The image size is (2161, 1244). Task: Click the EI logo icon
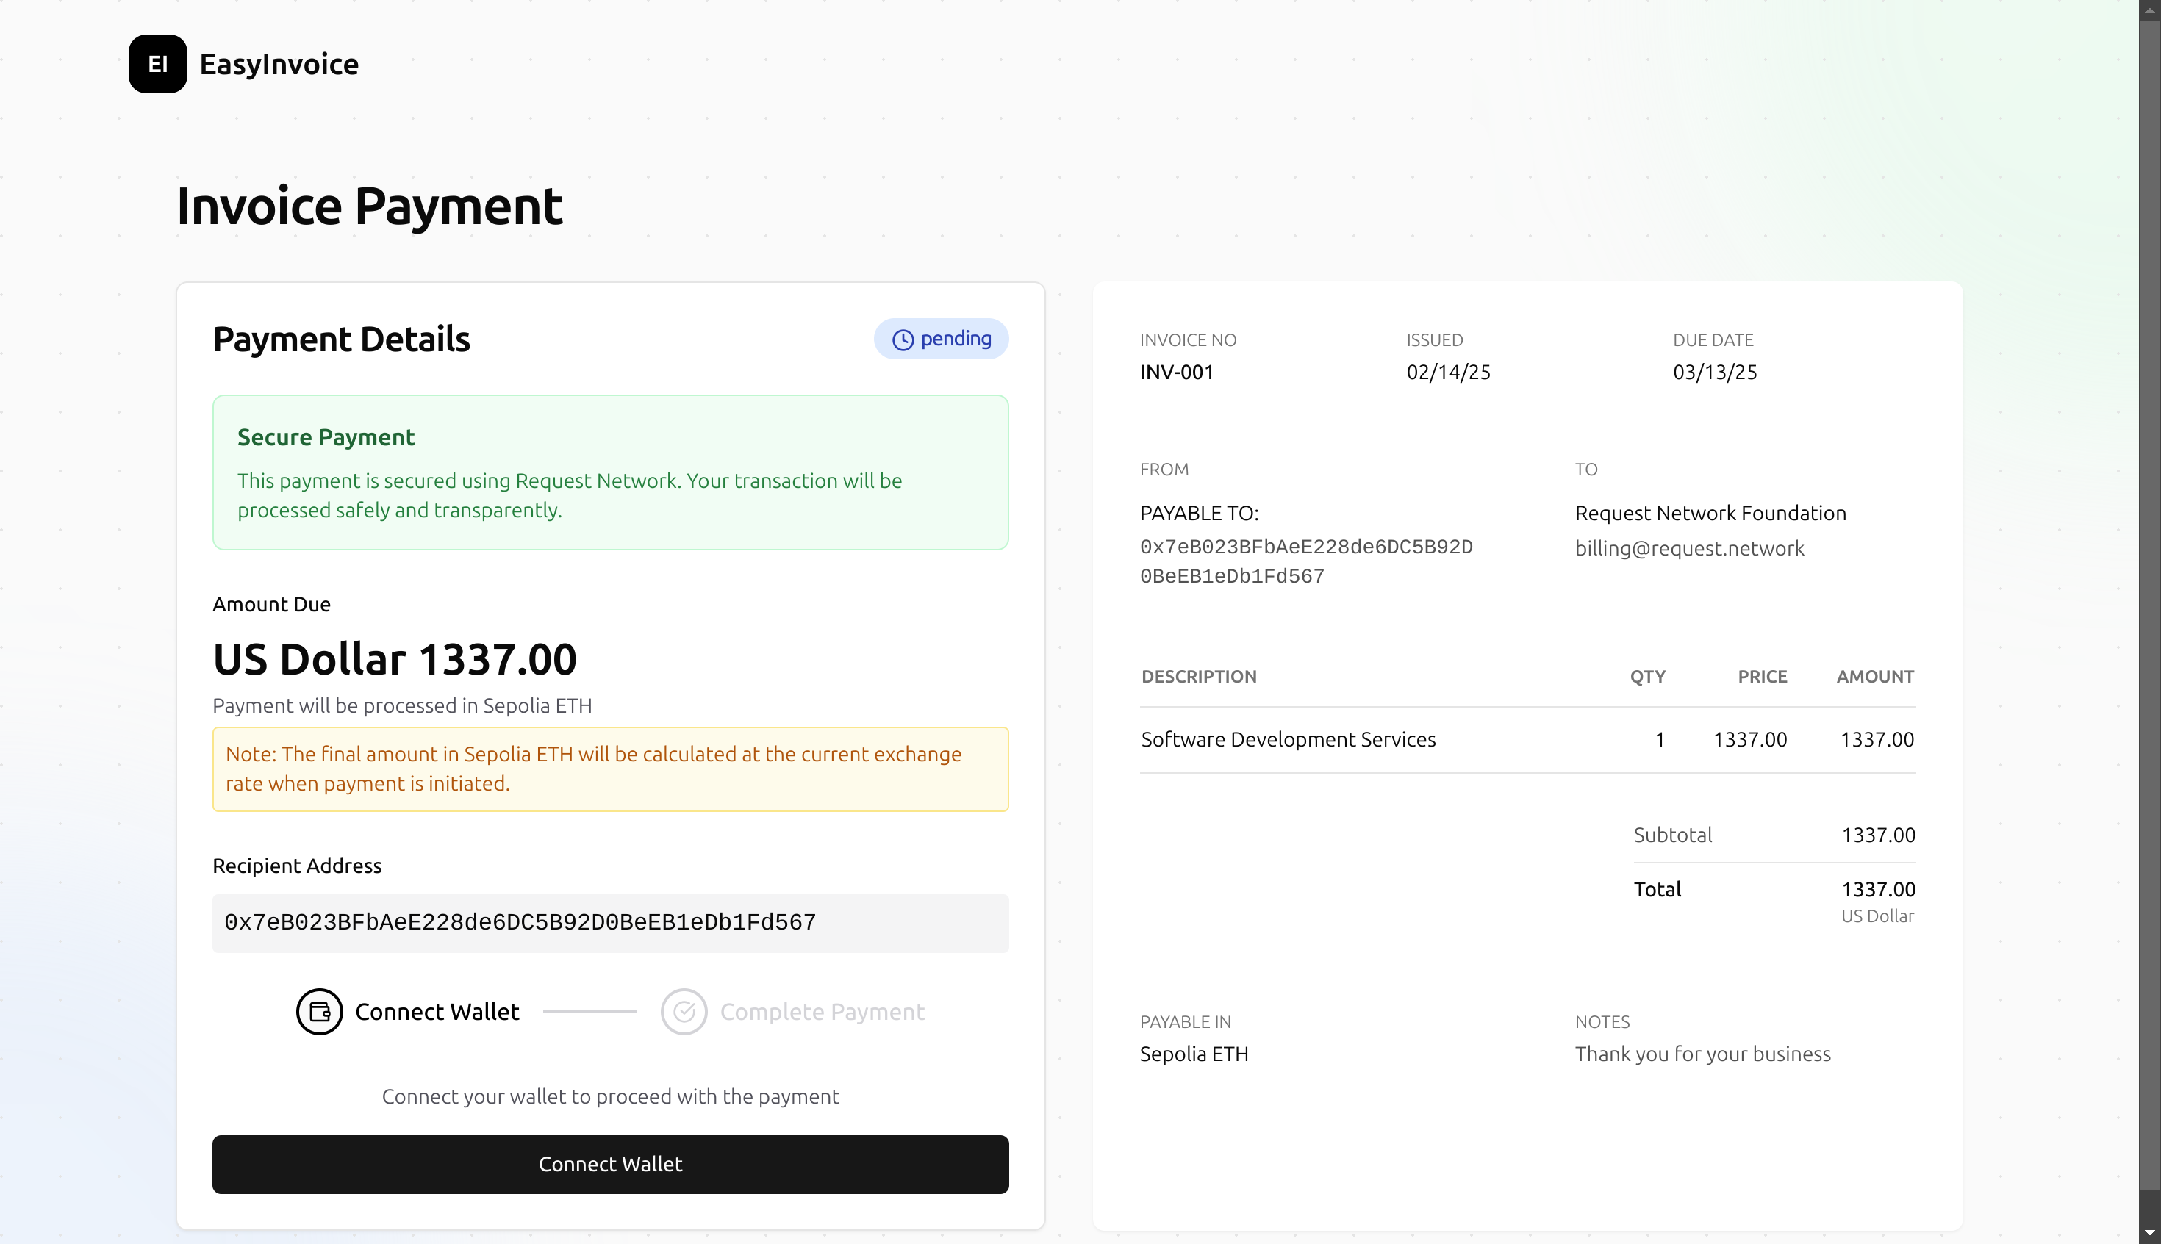[x=157, y=64]
